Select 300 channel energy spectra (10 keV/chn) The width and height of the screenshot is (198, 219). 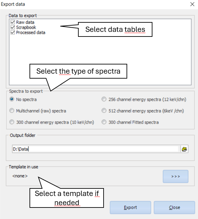(12, 122)
